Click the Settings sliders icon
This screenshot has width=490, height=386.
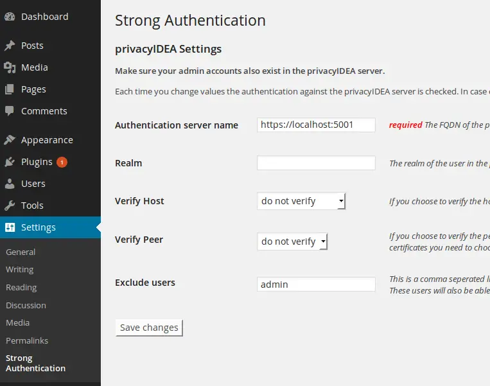(10, 227)
